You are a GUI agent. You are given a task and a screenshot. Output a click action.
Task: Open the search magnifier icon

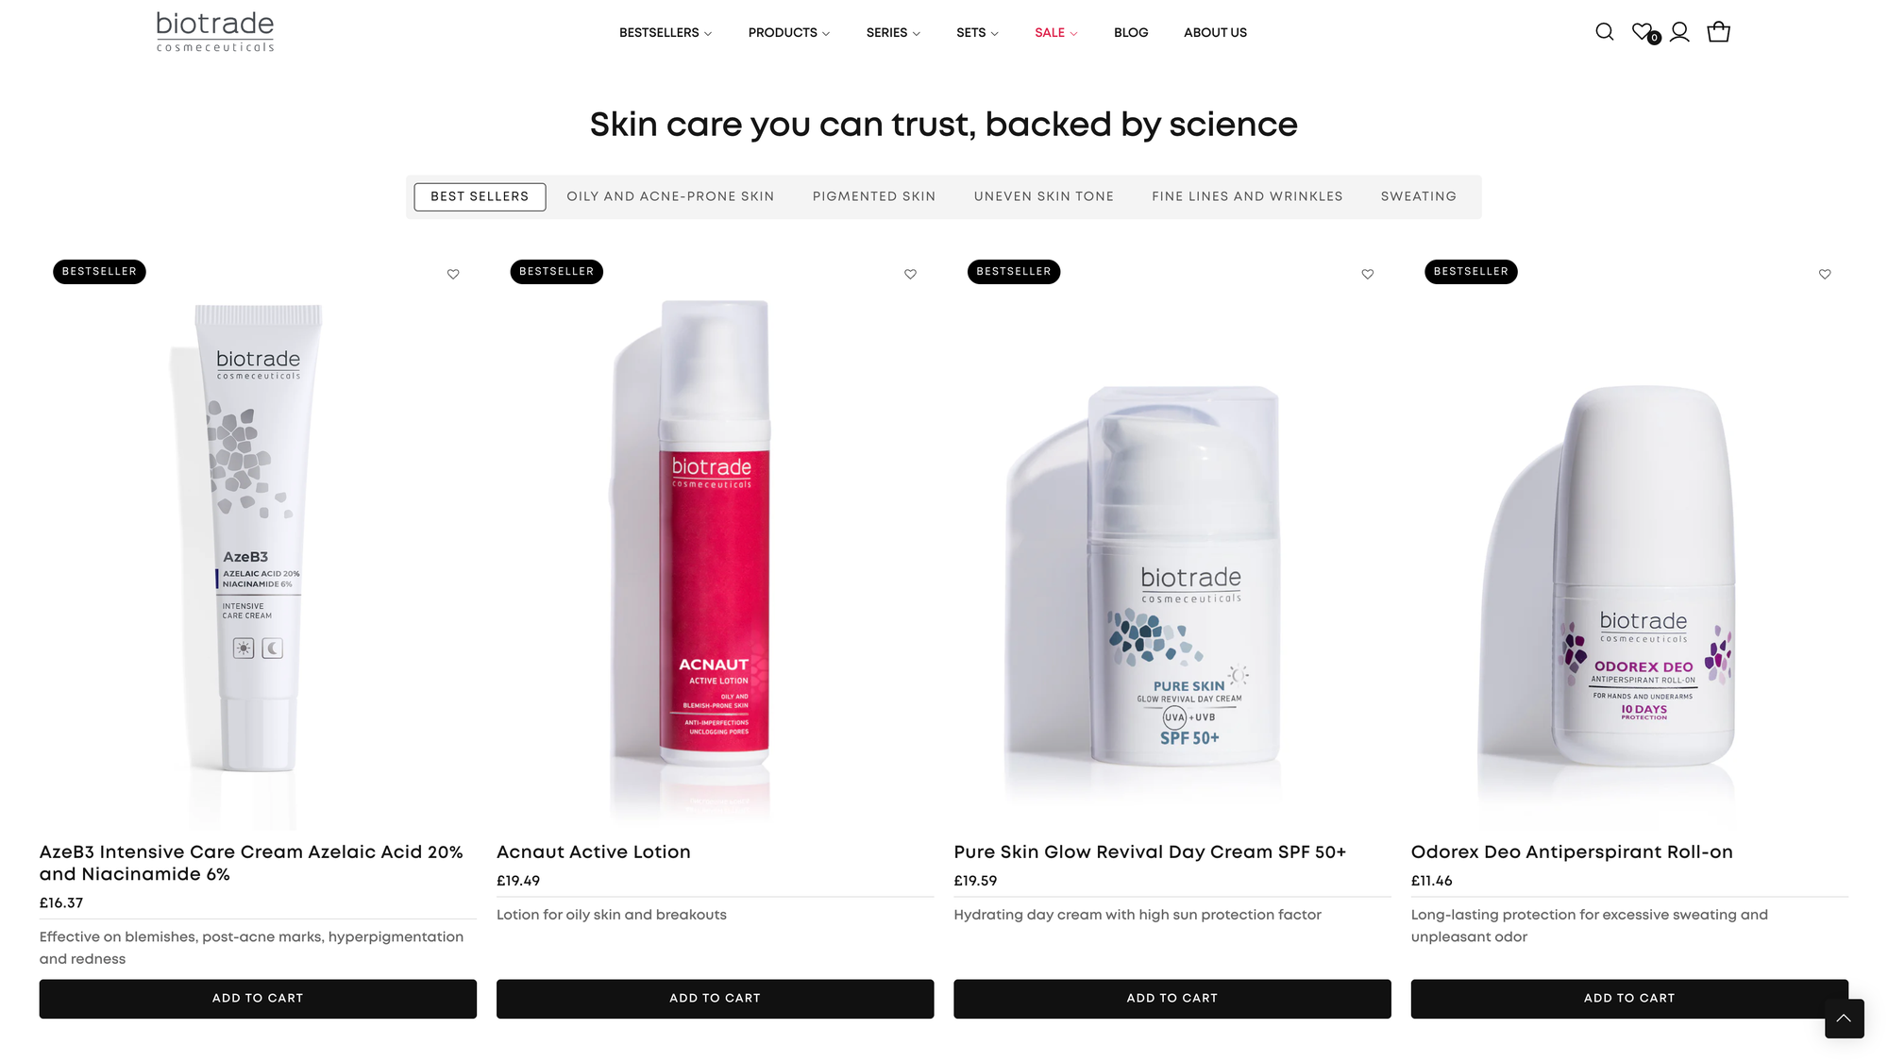pyautogui.click(x=1604, y=32)
